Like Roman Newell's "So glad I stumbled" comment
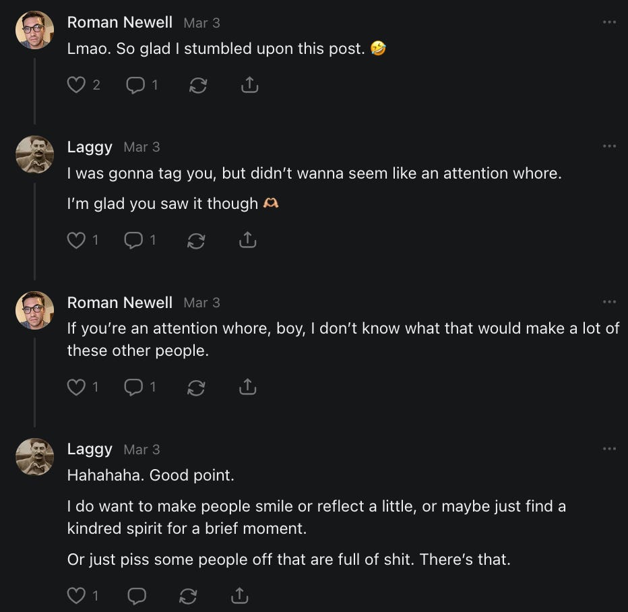Screen dimensions: 628x612 77,85
